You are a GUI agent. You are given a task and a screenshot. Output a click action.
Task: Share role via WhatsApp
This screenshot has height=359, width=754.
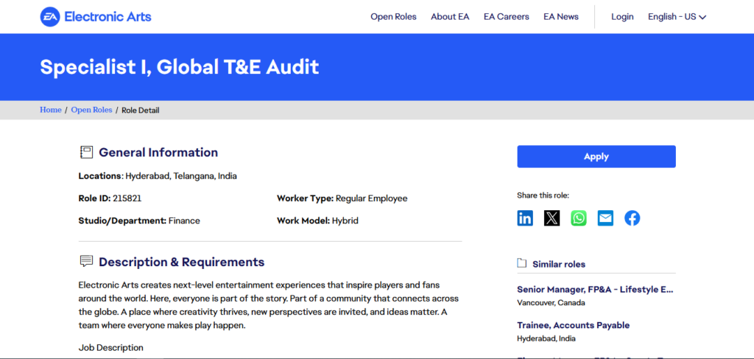click(x=579, y=218)
